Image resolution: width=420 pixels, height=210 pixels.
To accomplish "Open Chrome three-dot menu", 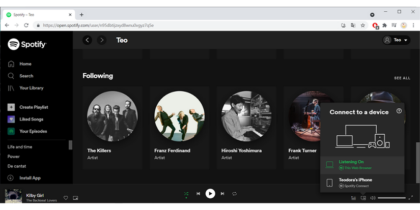I will click(x=413, y=25).
